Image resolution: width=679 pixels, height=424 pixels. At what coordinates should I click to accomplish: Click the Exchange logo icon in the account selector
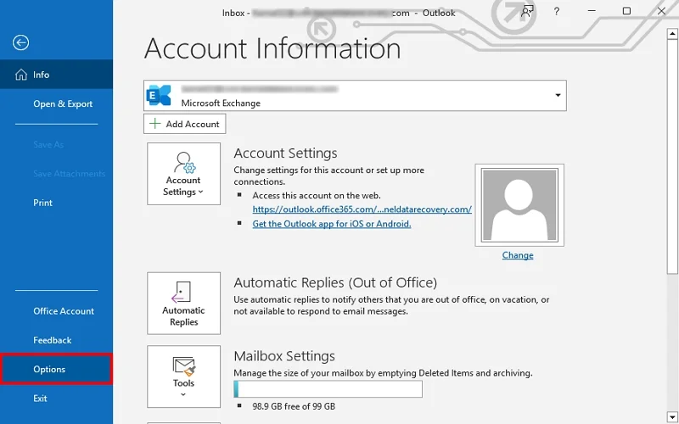point(159,95)
